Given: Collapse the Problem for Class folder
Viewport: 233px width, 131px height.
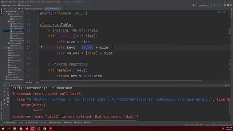Looking at the screenshot, I should (7, 43).
